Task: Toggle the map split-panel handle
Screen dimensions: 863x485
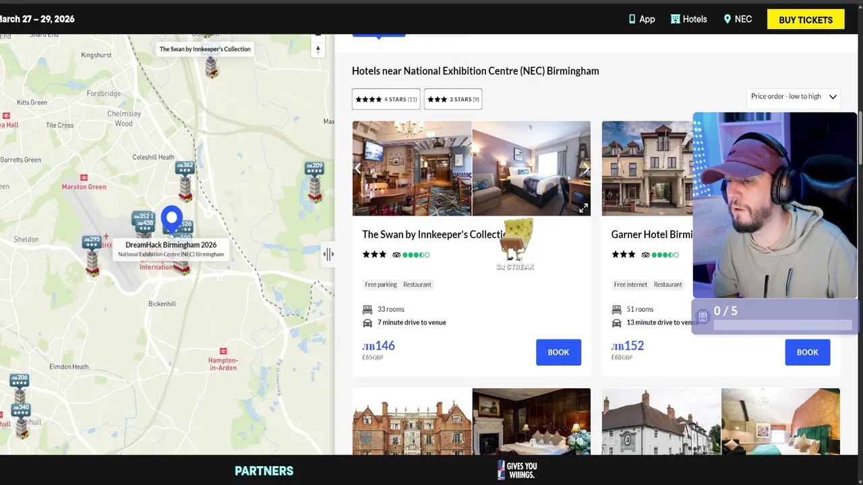Action: pos(328,254)
